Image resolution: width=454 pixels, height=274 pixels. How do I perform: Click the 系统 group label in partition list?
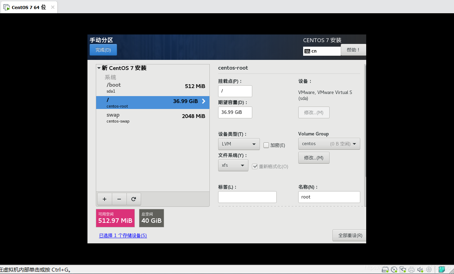[110, 77]
